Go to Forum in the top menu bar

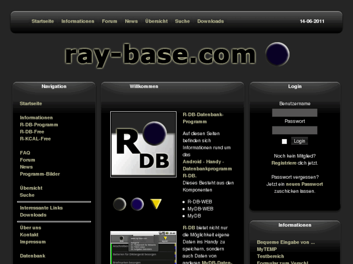click(109, 21)
